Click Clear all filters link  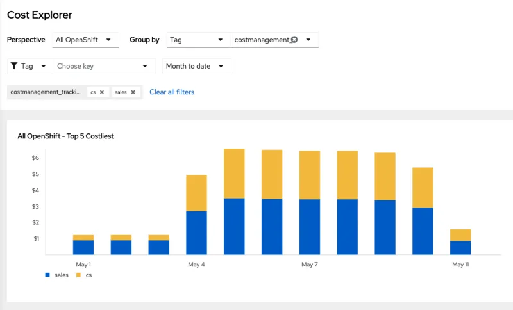(x=172, y=92)
